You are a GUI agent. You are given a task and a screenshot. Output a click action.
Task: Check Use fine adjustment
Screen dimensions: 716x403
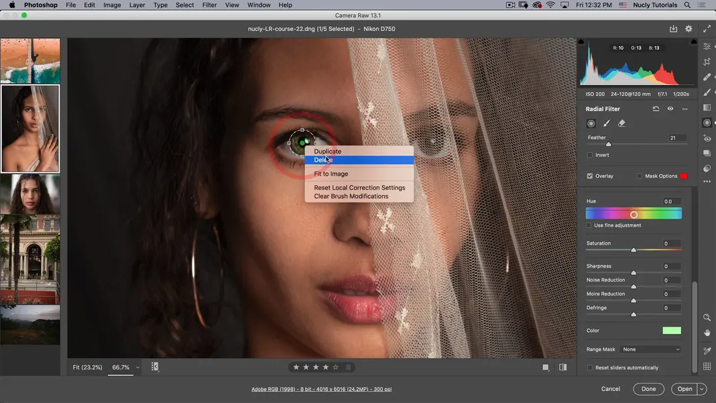(x=589, y=225)
